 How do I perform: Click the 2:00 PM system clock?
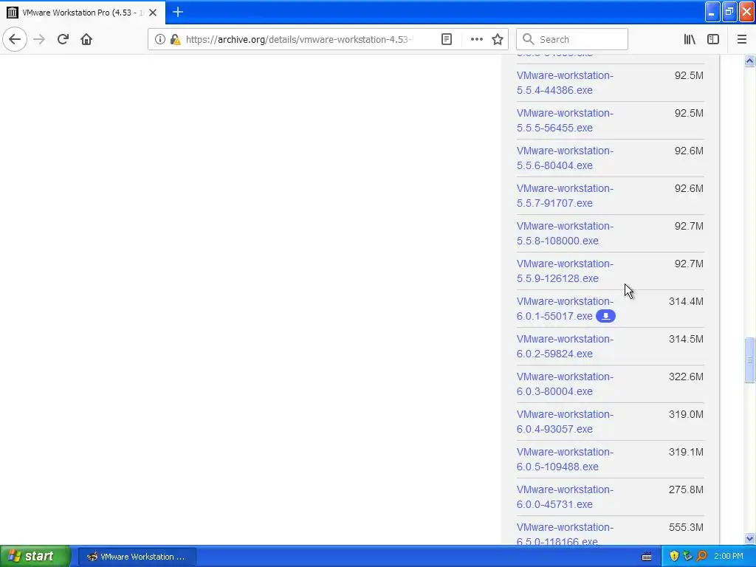729,556
